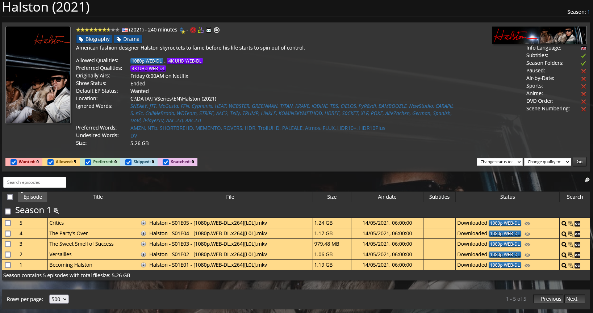The image size is (593, 313).
Task: Uncheck the Wanted filter checkbox
Action: pos(14,162)
